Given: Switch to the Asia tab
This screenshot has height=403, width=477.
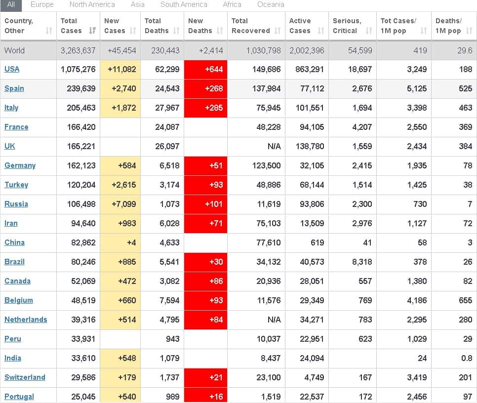Looking at the screenshot, I should (137, 5).
